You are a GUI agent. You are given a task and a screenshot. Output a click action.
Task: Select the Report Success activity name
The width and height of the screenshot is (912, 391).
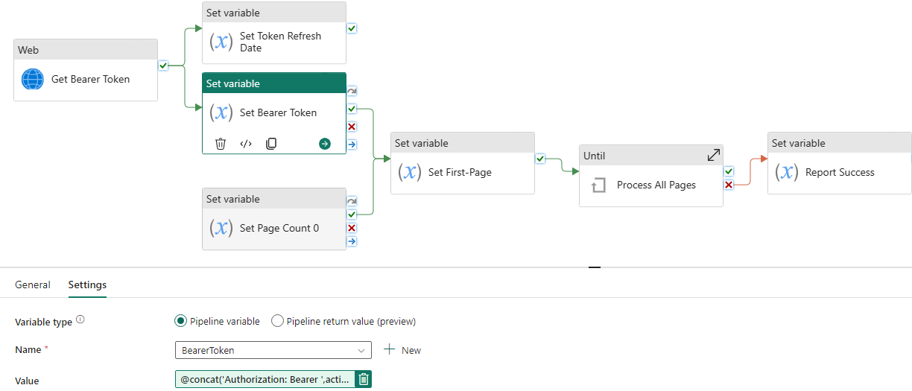click(x=840, y=172)
